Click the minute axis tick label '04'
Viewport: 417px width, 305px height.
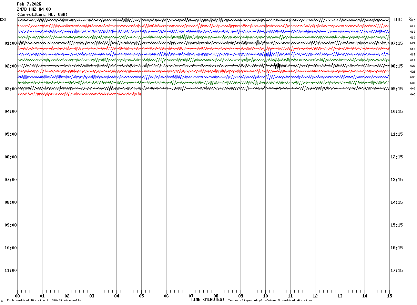(x=116, y=296)
